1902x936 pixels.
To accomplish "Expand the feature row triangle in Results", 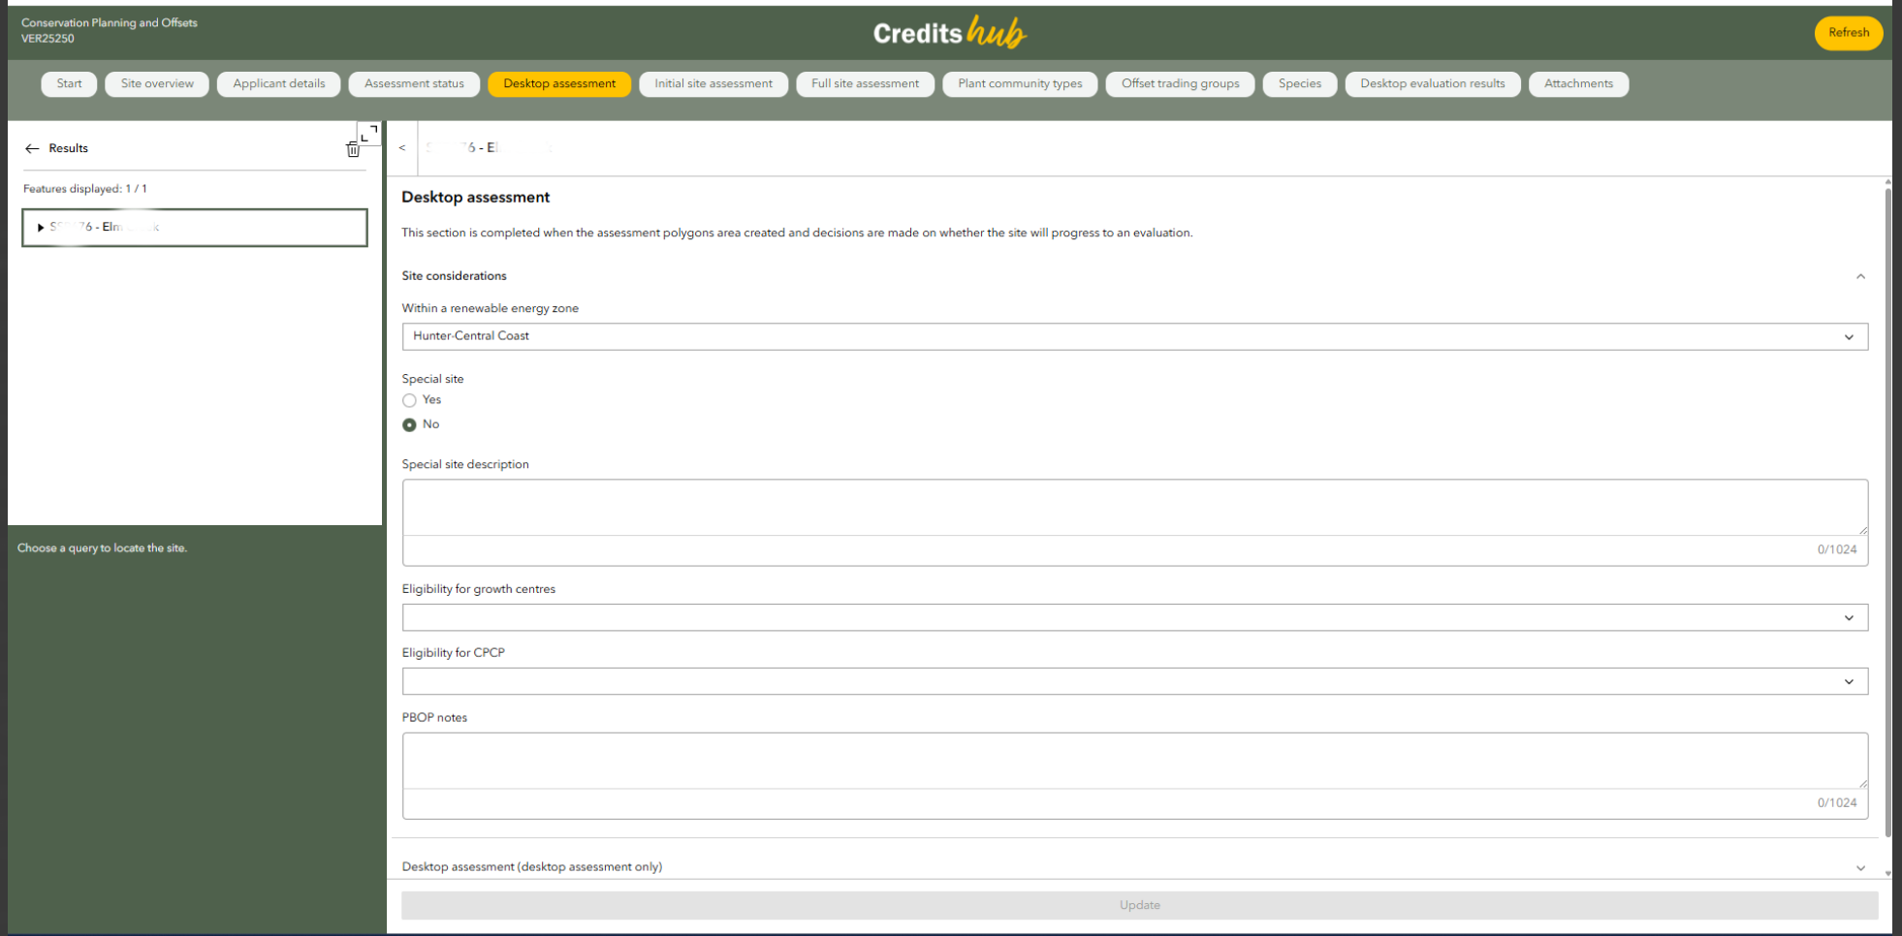I will (x=40, y=228).
